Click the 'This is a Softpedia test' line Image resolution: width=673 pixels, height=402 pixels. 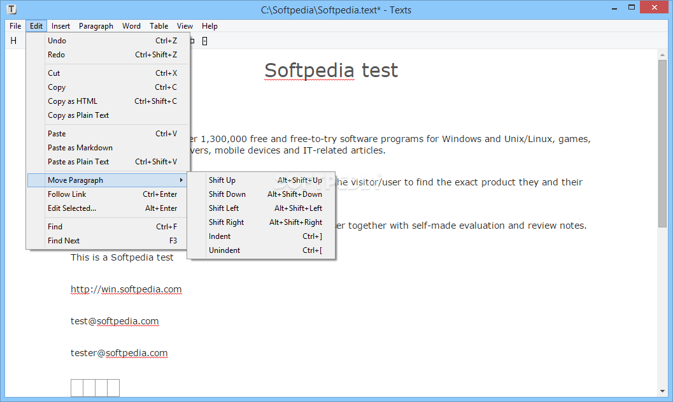(122, 257)
